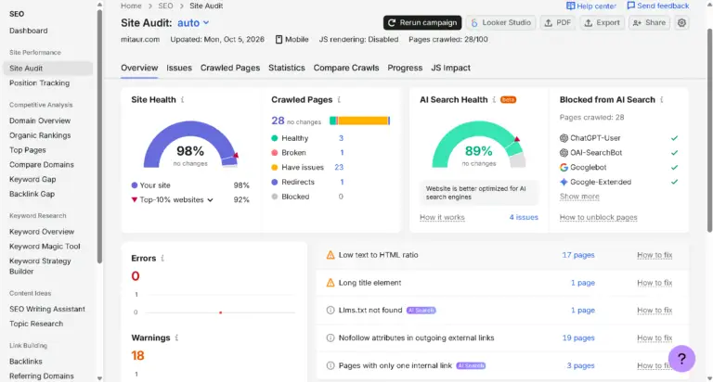This screenshot has height=382, width=713.
Task: Click the Help center book icon
Action: (570, 6)
